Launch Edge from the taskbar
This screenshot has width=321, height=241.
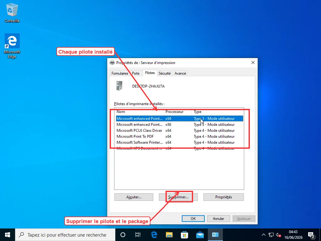(154, 235)
